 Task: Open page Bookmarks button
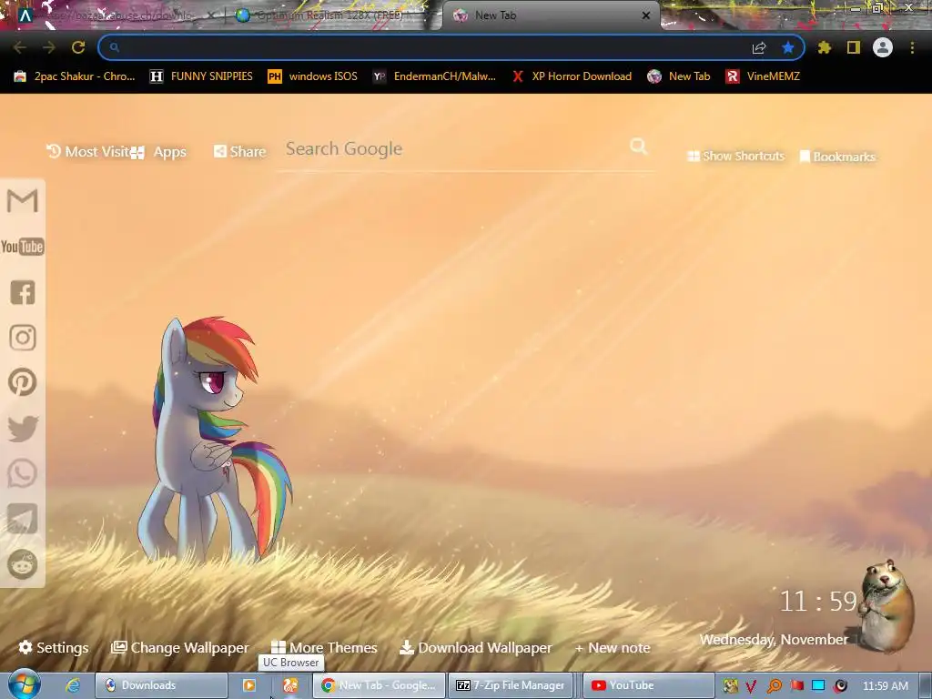[837, 157]
